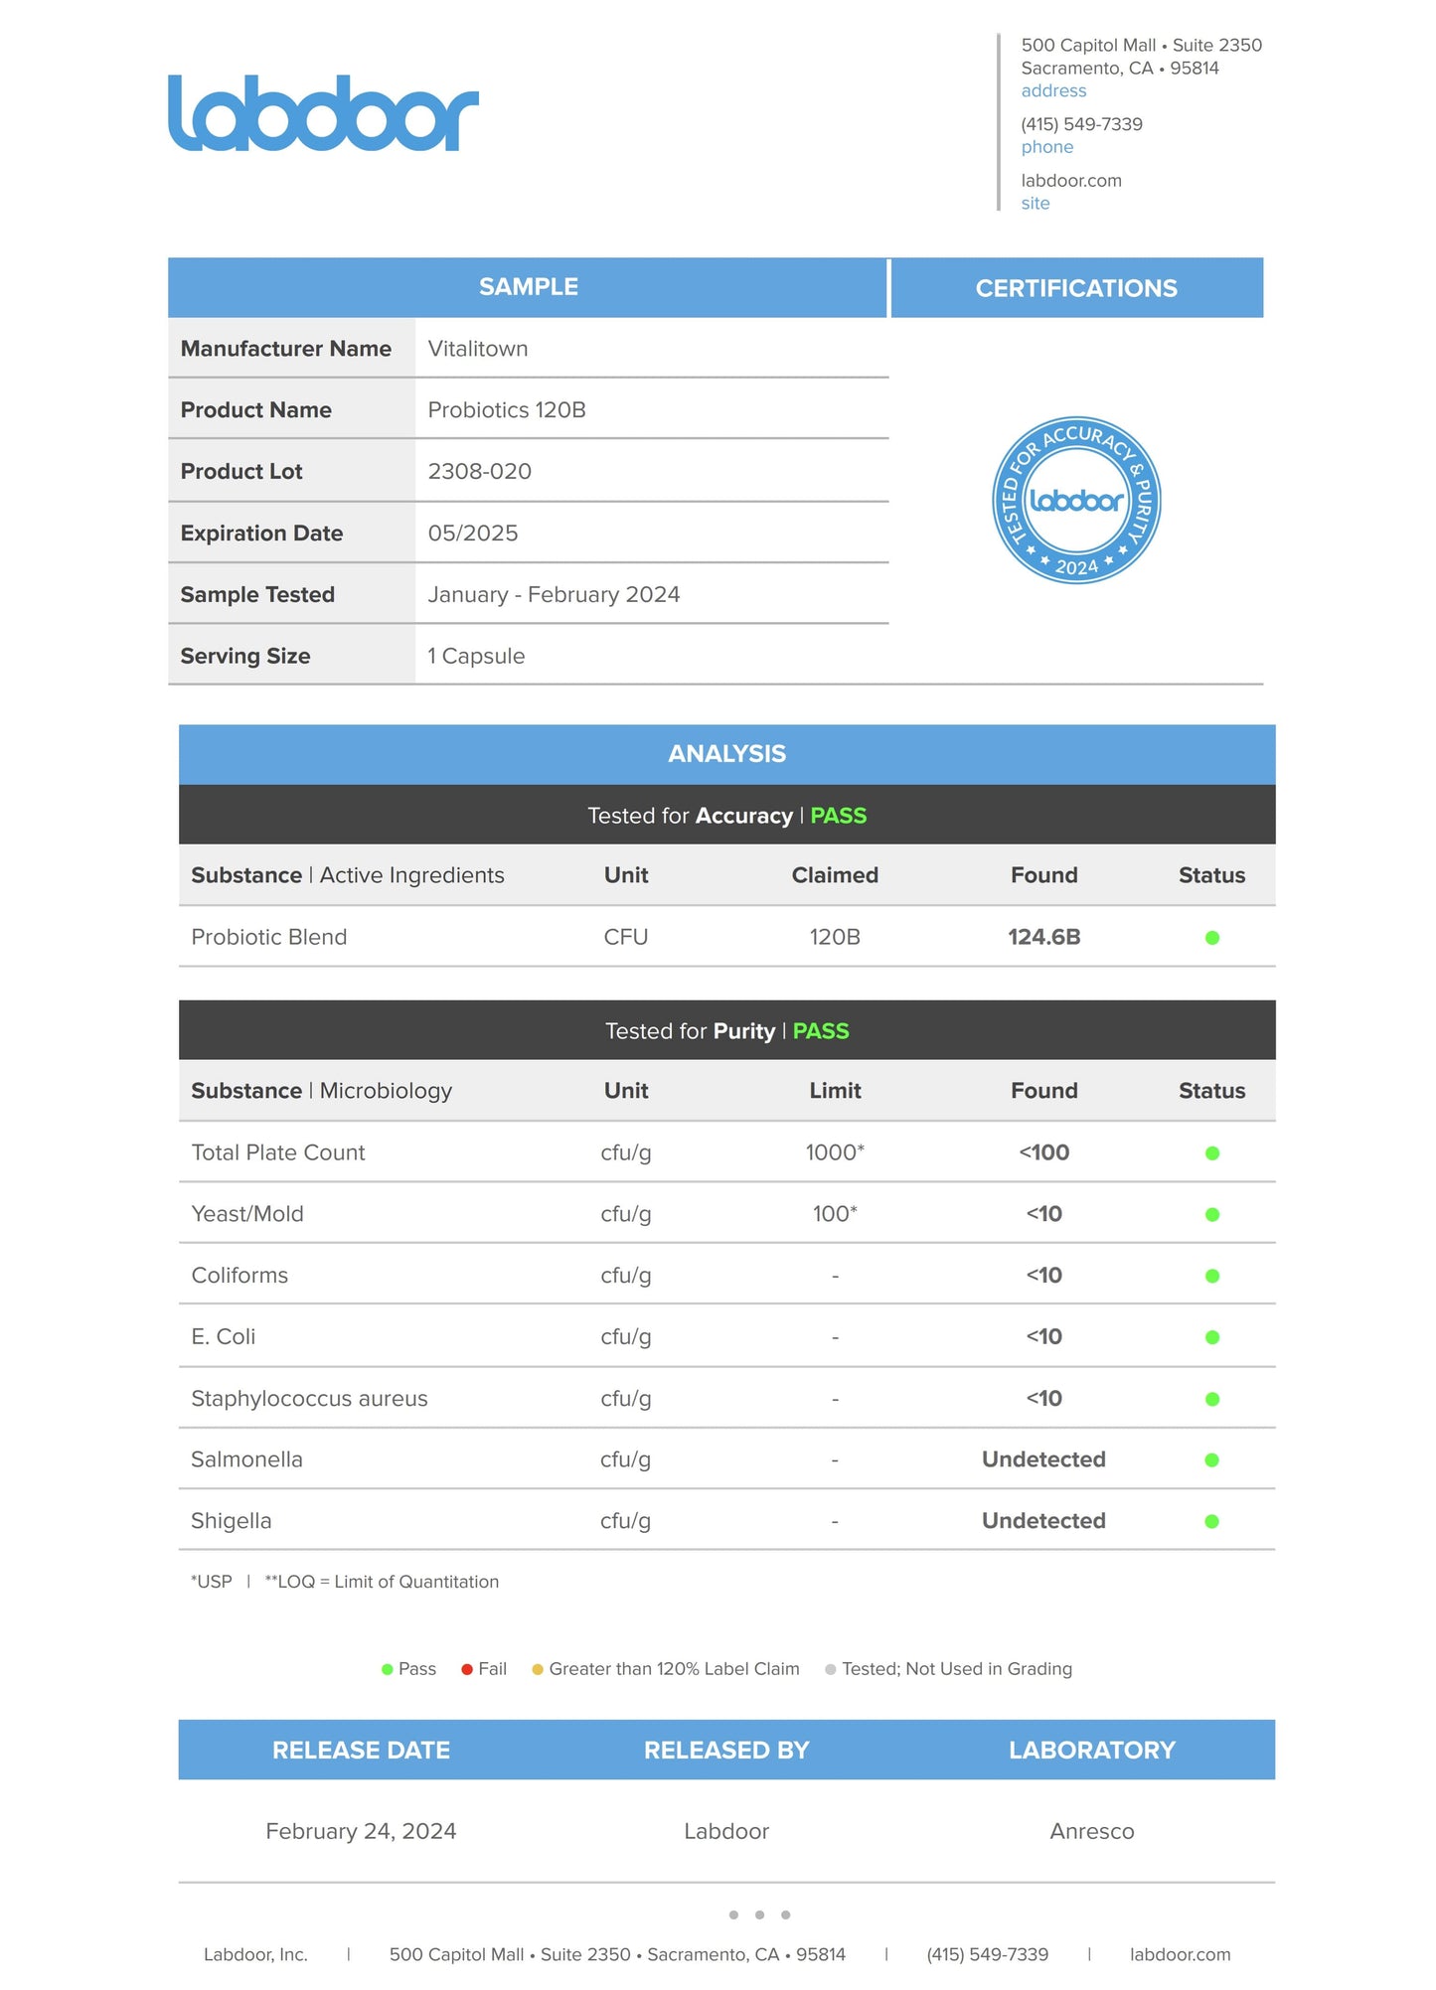1436x1990 pixels.
Task: Click the laboratory name Anresco
Action: coord(1091,1831)
